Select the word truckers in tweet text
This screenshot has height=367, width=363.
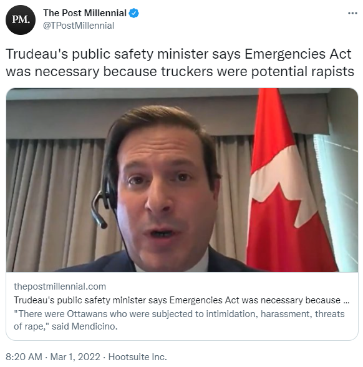click(x=186, y=71)
